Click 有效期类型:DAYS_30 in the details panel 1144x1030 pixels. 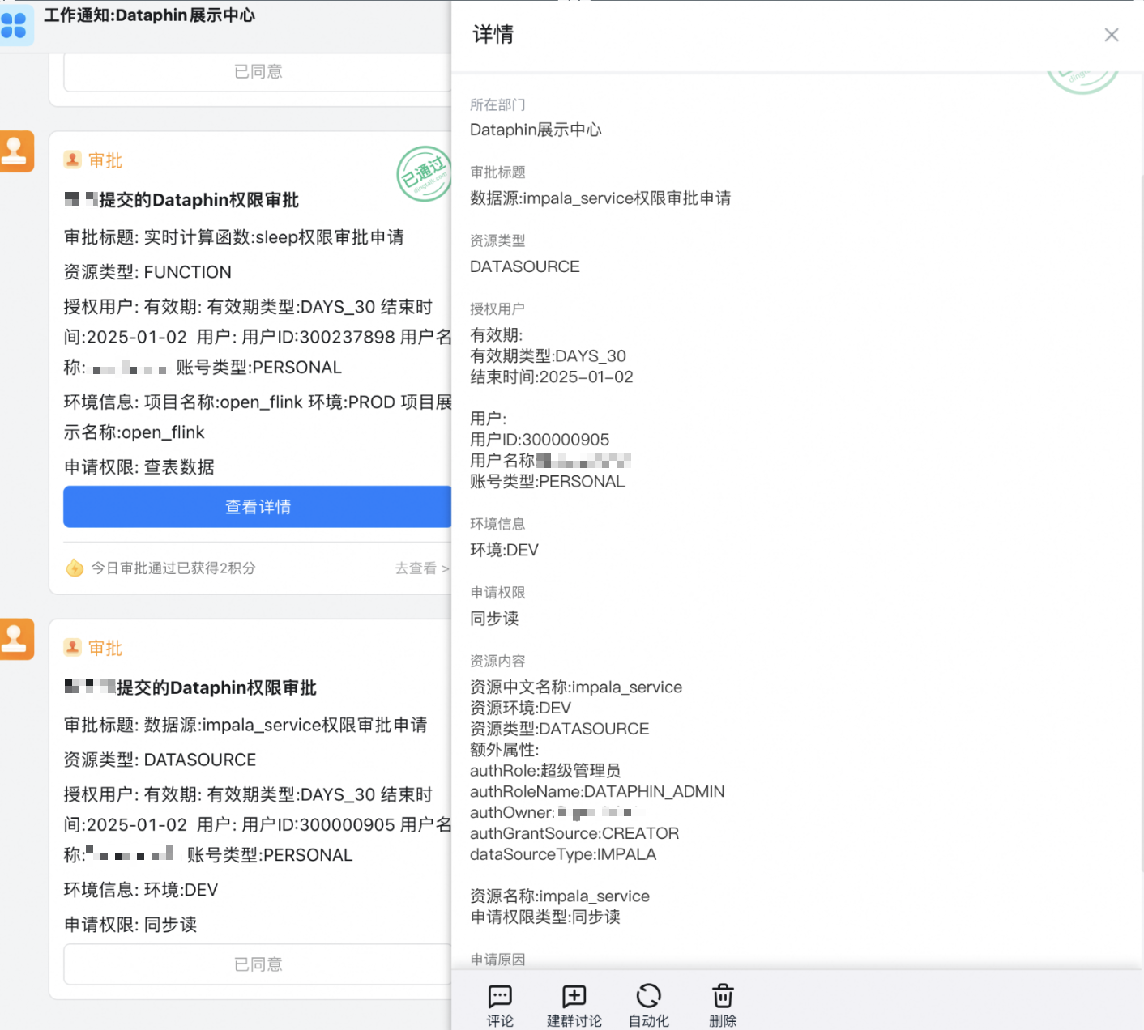(x=548, y=355)
